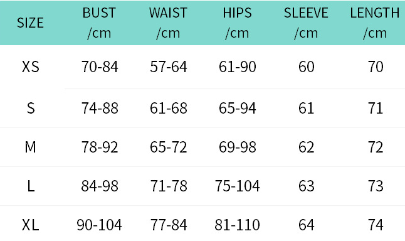Click the L hips value 75-104

click(x=237, y=186)
